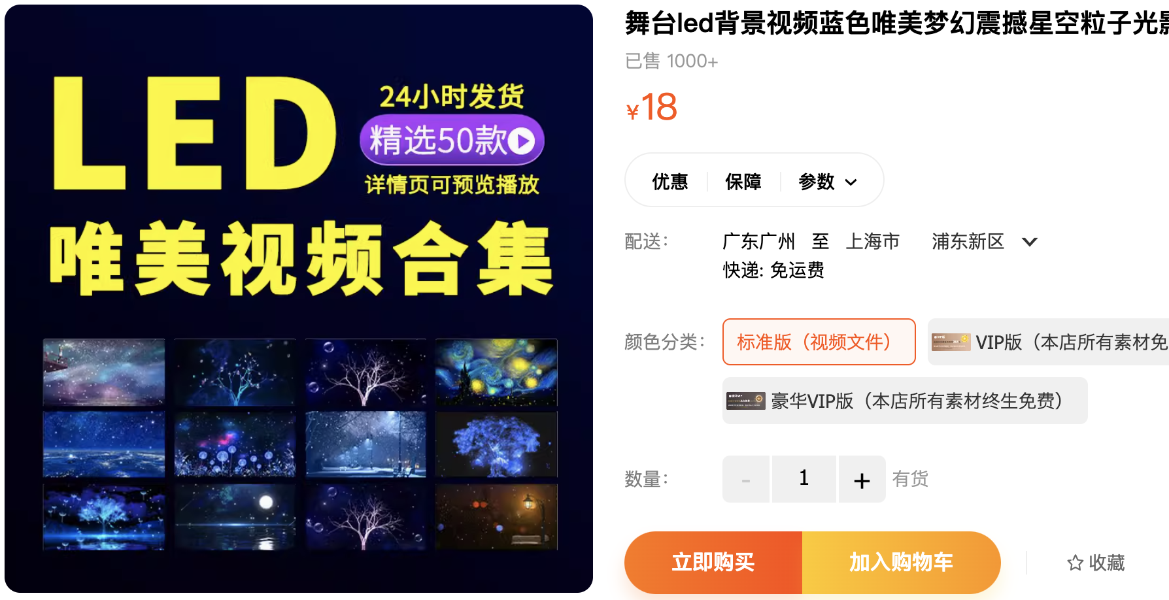Click the play icon on 精选50款 badge

pyautogui.click(x=521, y=141)
